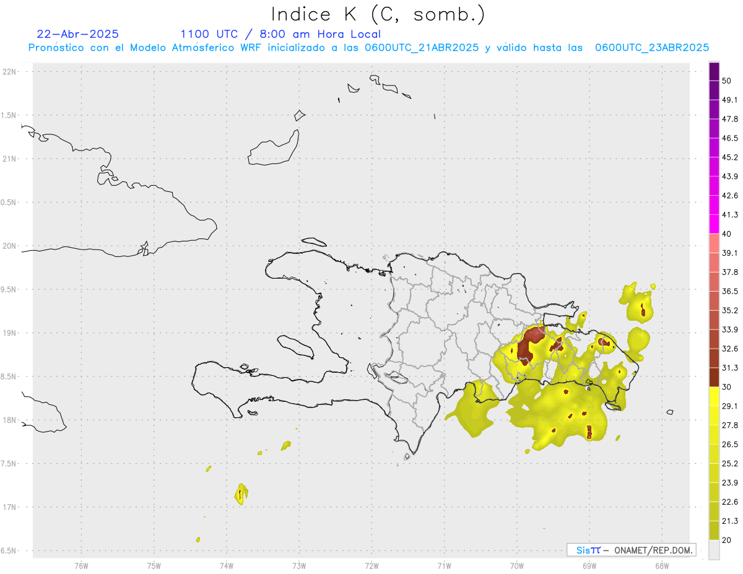Click the "21N" latitude label
743x574 pixels.
[x=9, y=159]
